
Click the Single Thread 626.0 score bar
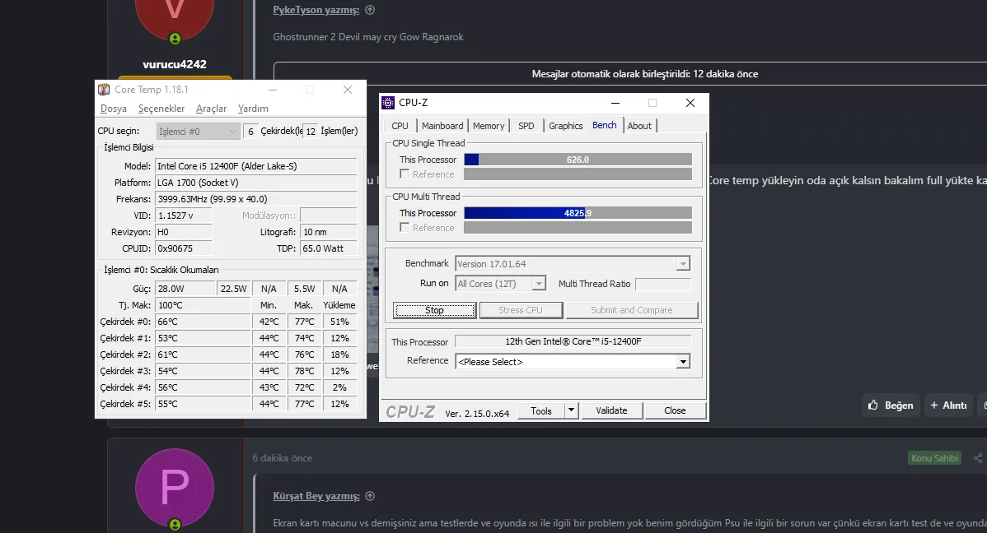[x=578, y=160]
